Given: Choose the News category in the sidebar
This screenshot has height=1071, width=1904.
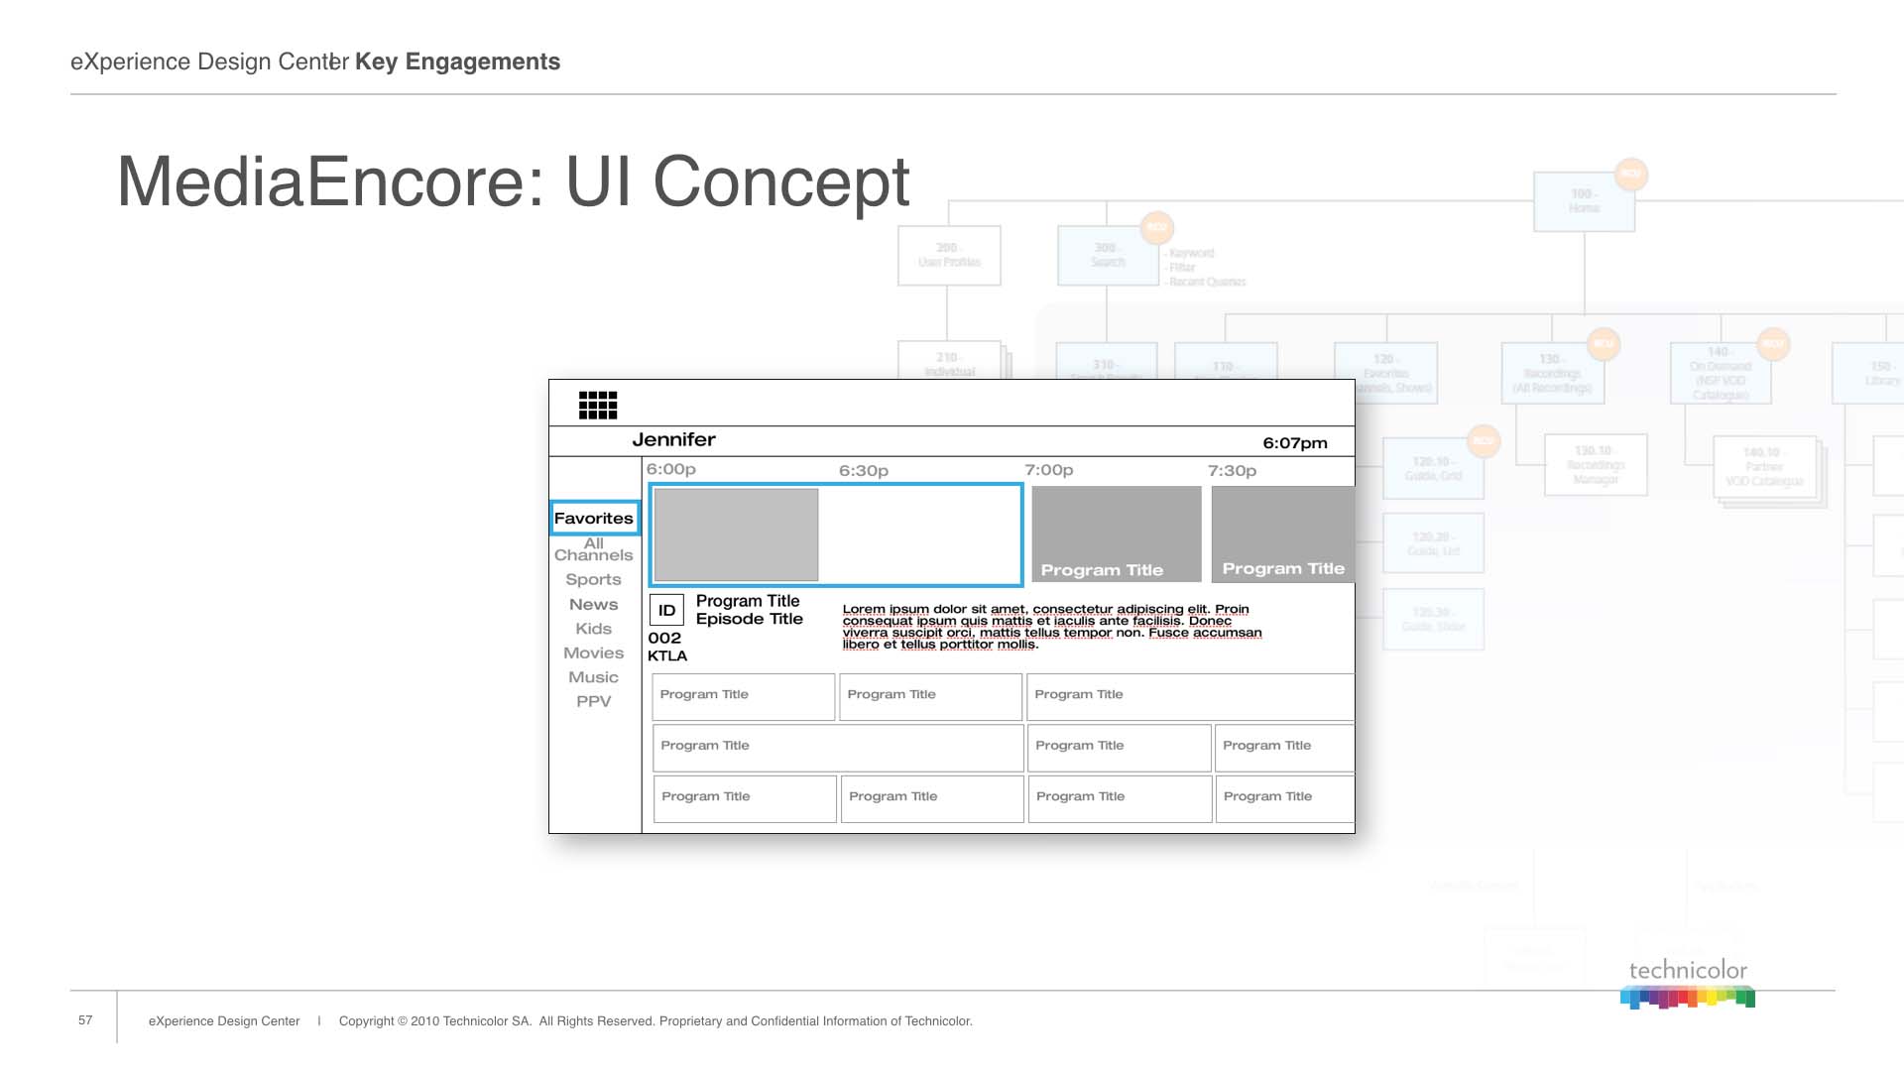Looking at the screenshot, I should (593, 604).
